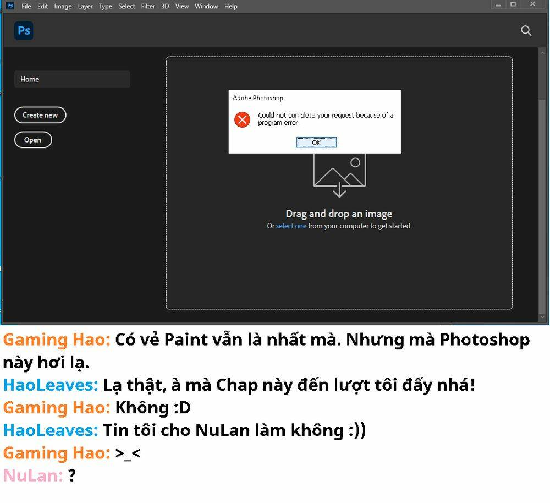Open the Type menu
Screen dimensions: 550x503
pos(105,7)
